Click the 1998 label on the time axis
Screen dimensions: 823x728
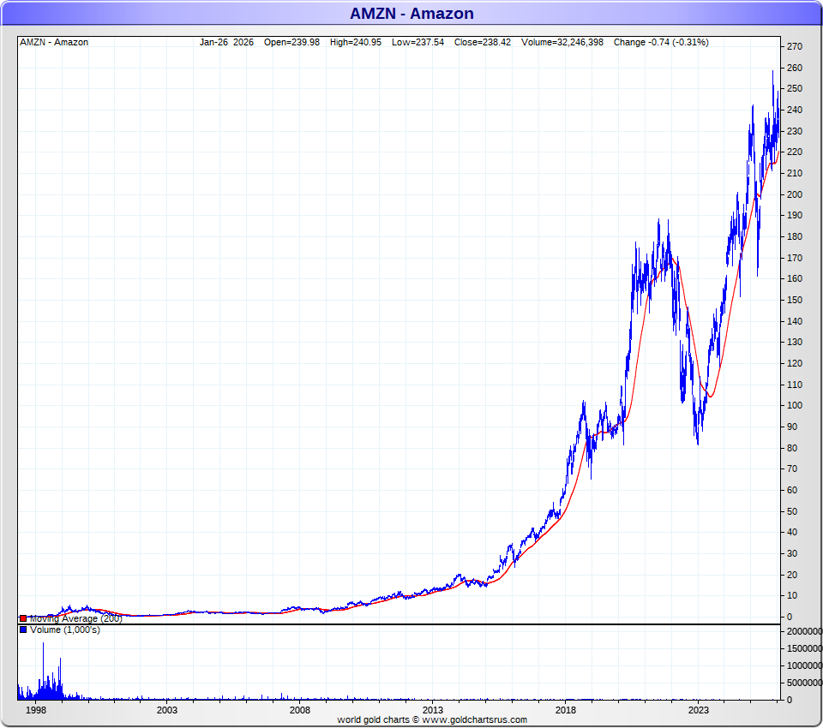[35, 710]
